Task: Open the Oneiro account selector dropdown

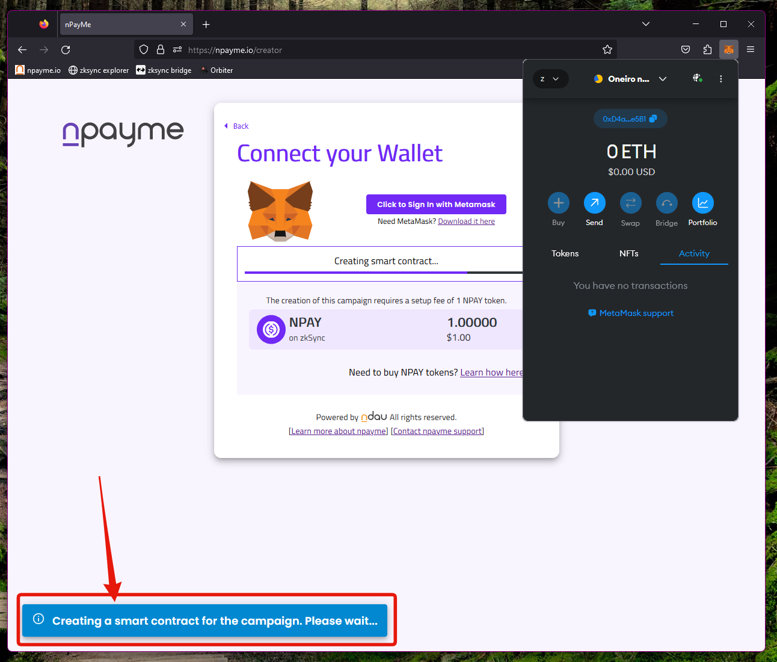Action: point(630,79)
